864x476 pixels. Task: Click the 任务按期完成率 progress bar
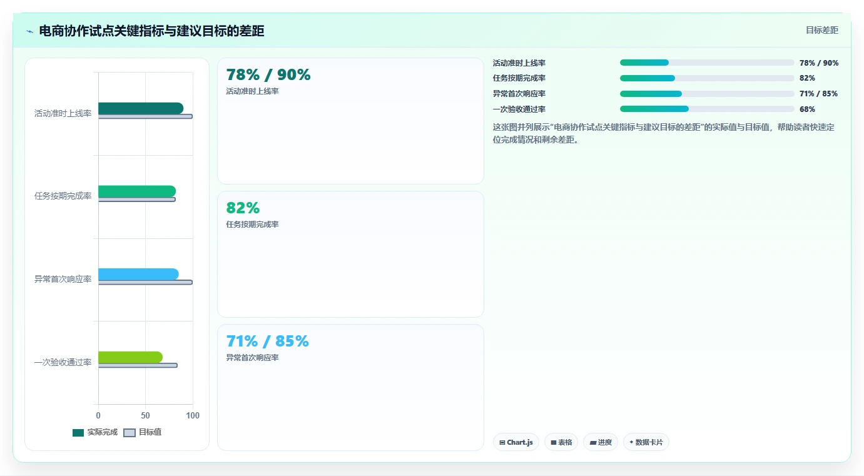(x=707, y=78)
